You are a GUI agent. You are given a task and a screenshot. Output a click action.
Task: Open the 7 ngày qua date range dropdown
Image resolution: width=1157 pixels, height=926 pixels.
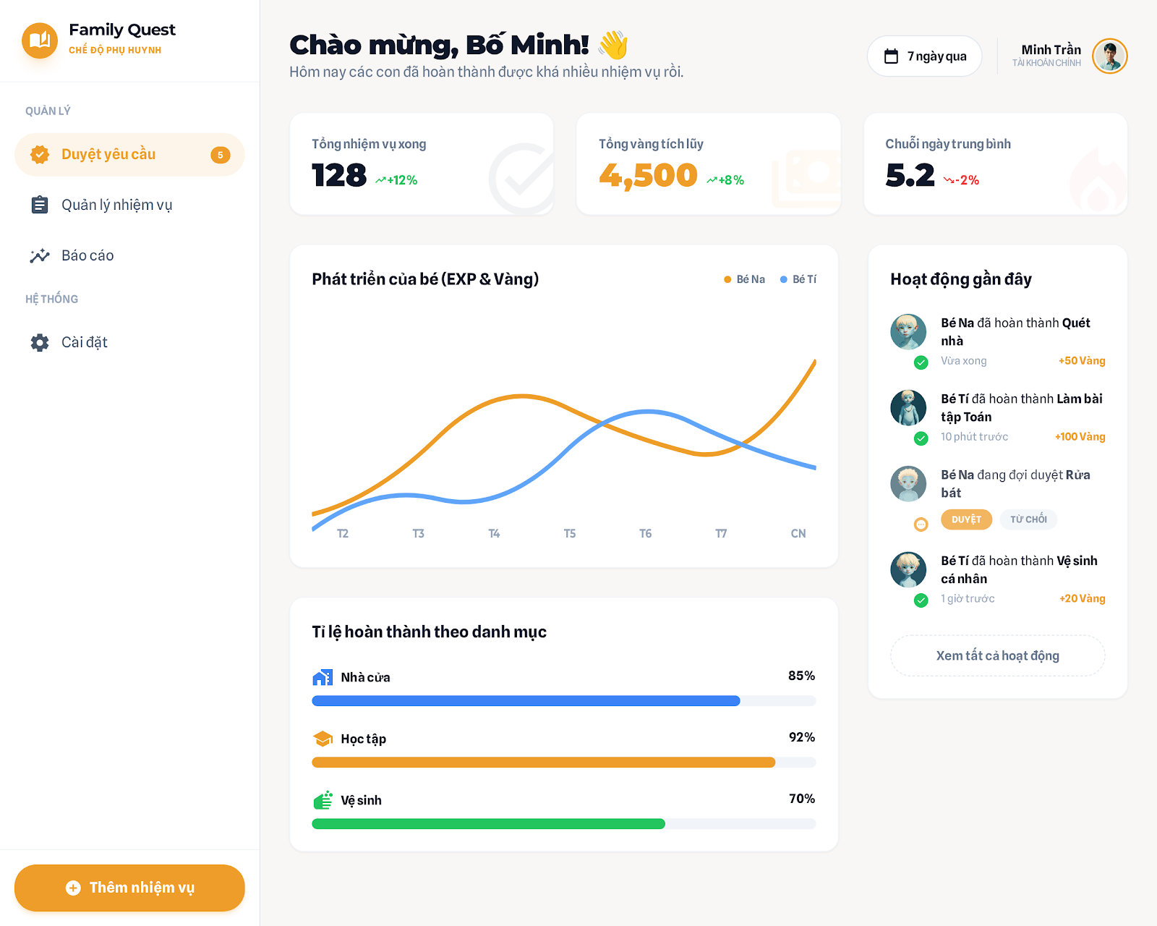[924, 56]
